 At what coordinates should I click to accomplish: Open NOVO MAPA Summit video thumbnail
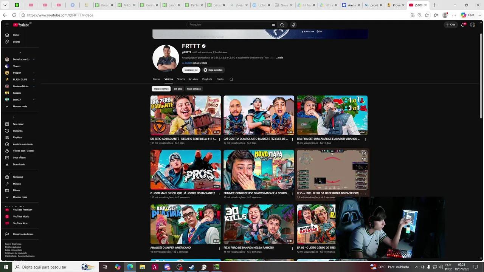point(259,170)
